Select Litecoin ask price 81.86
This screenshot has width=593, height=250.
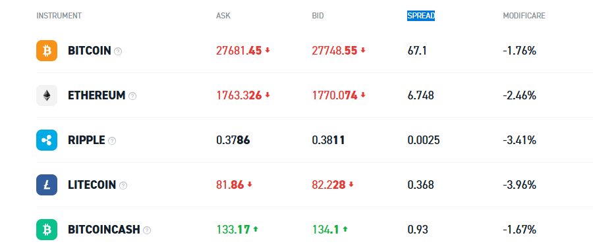pos(230,185)
